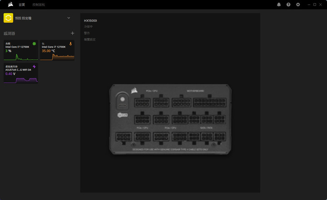Switch to the 首頁 (Home) tab
The image size is (327, 200).
22,5
